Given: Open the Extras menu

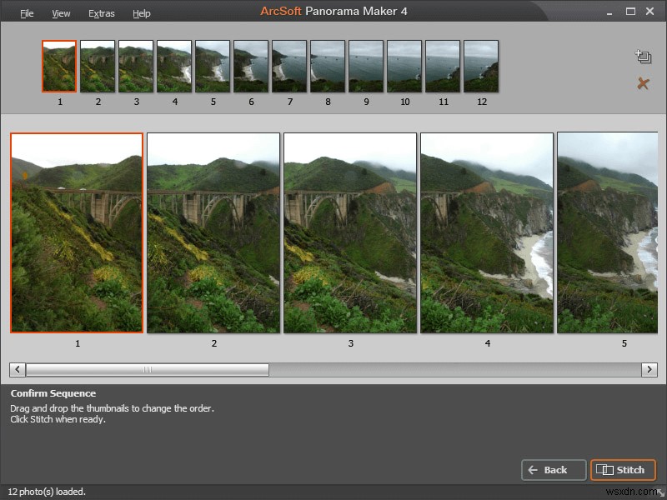Looking at the screenshot, I should (101, 13).
